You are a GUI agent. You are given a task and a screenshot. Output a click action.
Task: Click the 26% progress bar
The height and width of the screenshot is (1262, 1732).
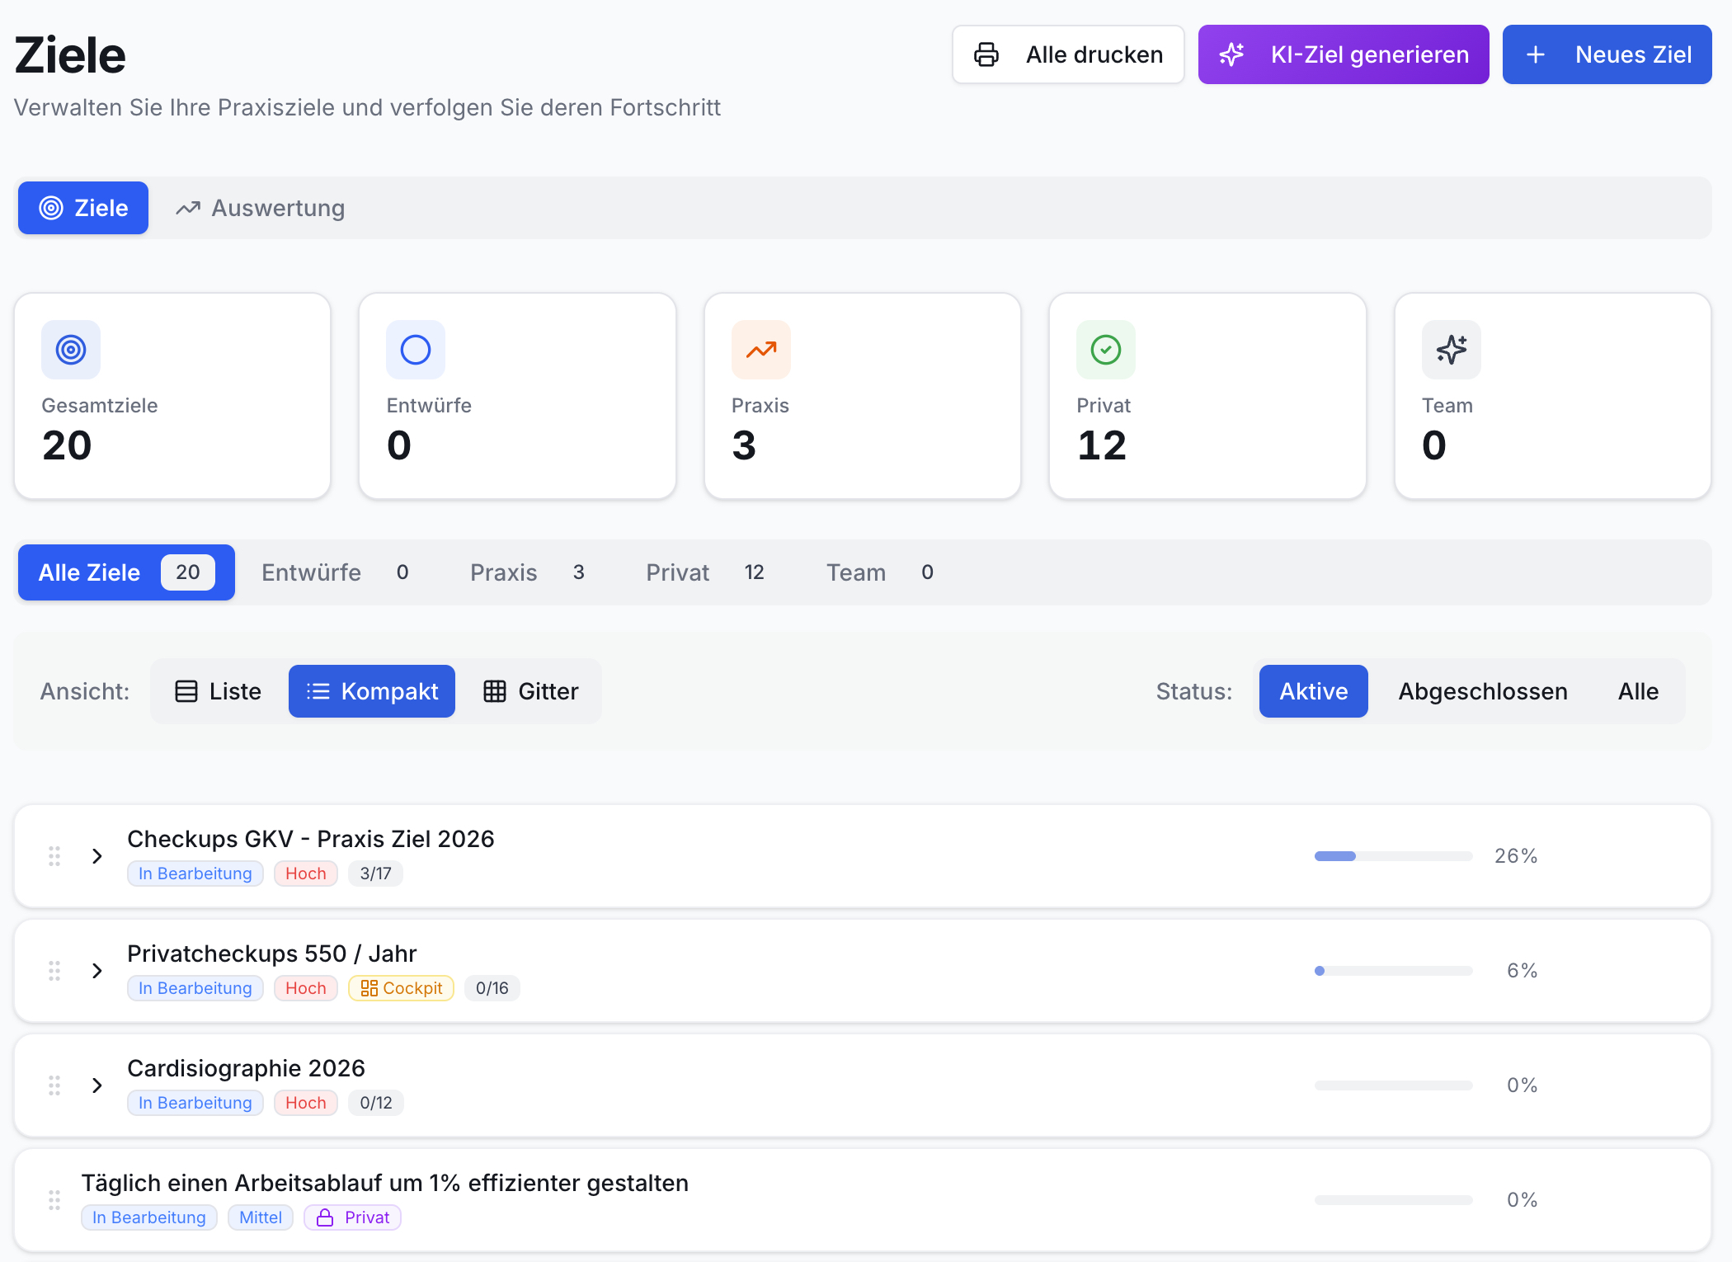1393,856
